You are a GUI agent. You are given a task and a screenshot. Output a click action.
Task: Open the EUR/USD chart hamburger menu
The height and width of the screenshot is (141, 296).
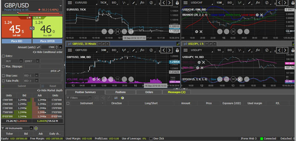[70, 3]
